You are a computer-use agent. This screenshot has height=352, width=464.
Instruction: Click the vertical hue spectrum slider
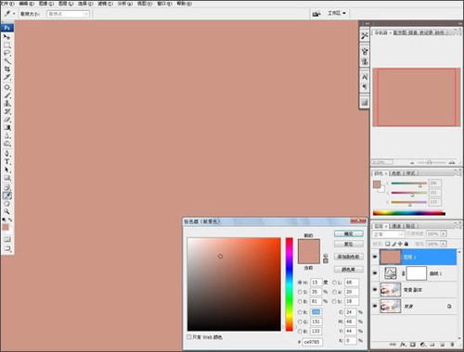point(290,284)
